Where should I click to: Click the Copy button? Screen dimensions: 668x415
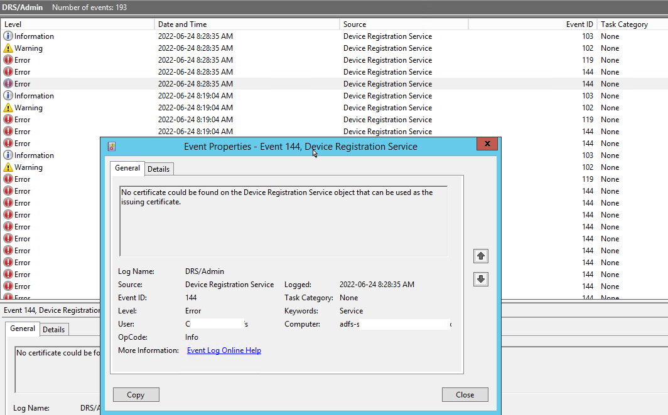coord(136,394)
